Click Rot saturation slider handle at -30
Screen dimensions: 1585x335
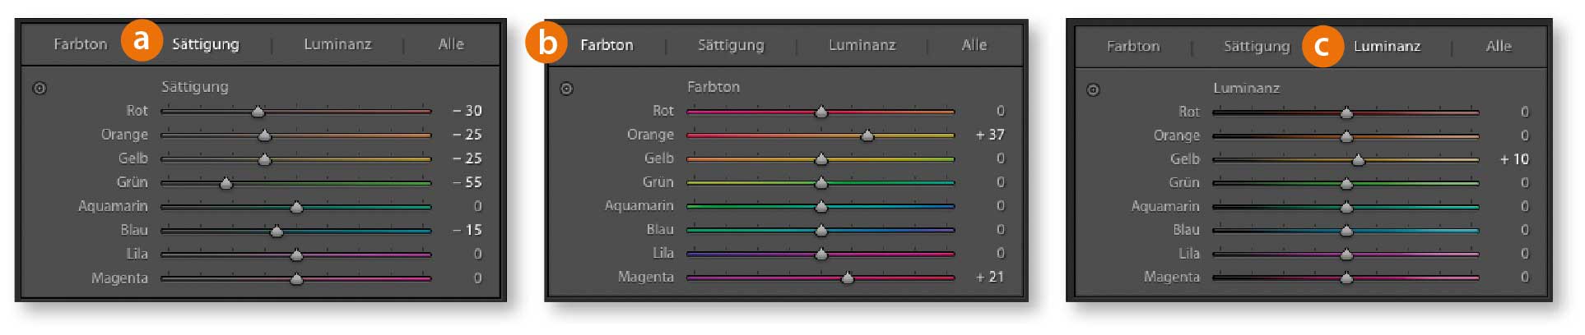[258, 112]
